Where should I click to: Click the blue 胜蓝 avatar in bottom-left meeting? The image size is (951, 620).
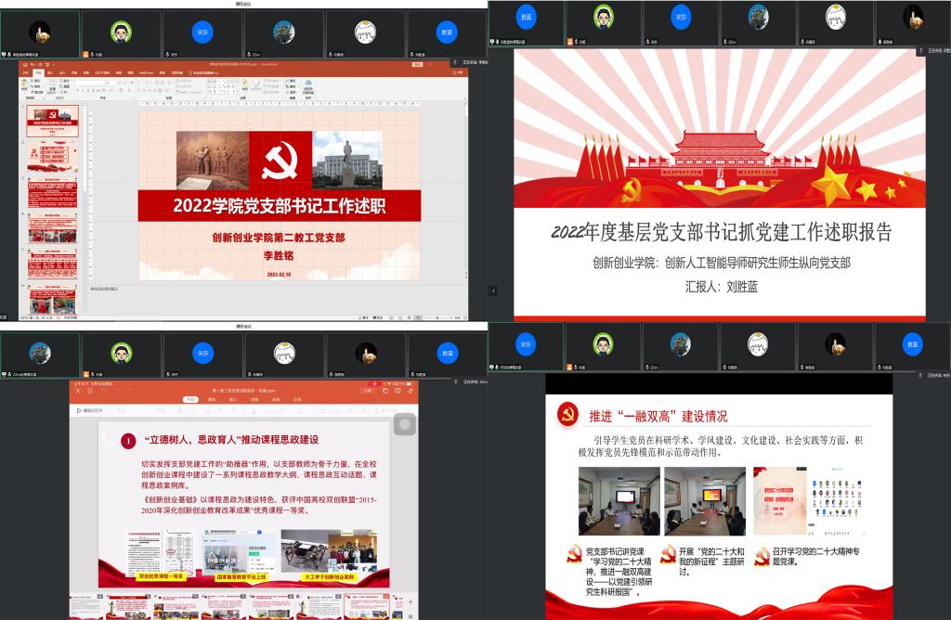(448, 353)
